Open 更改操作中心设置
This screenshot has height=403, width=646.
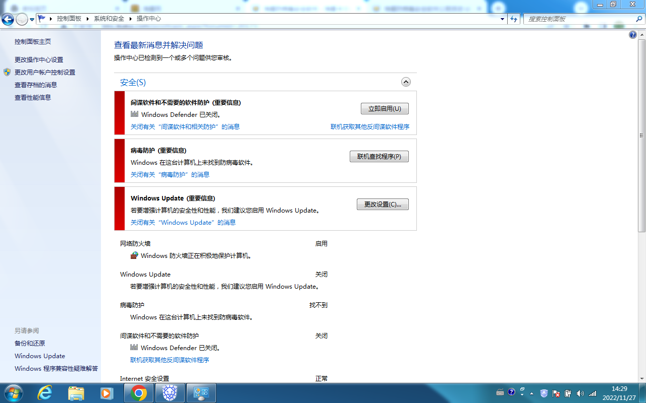pos(39,60)
